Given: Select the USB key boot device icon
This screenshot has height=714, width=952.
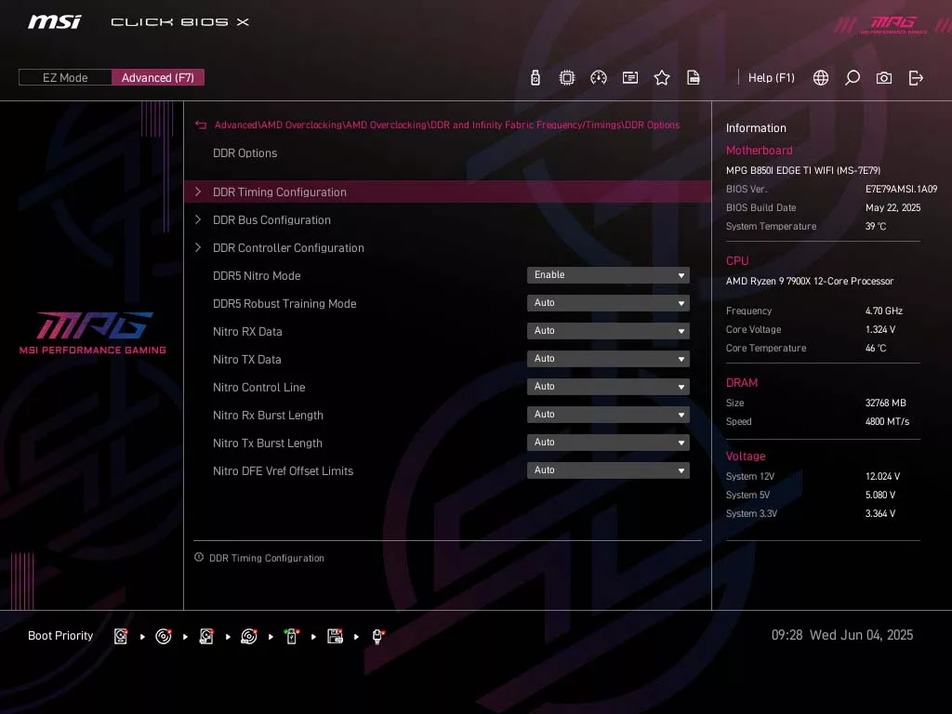Looking at the screenshot, I should 291,636.
